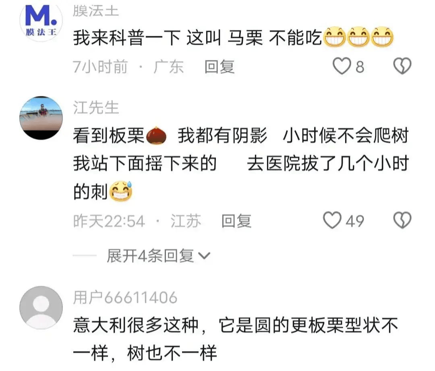435x371 pixels.
Task: Dislike 江先生's comment using the broken heart
Action: [x=402, y=220]
